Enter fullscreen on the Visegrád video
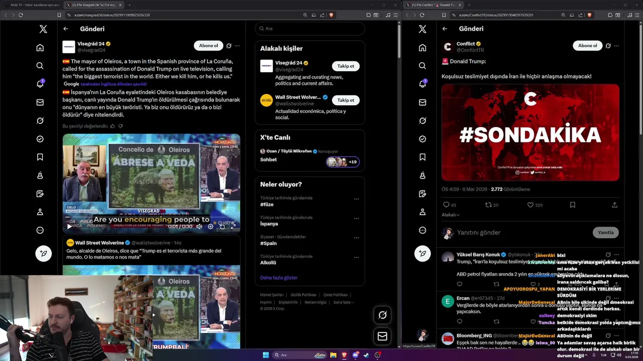 [233, 227]
